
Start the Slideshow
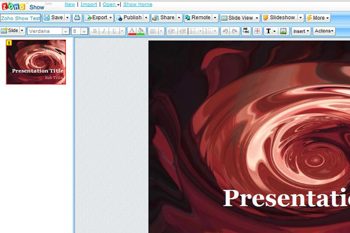[x=280, y=18]
